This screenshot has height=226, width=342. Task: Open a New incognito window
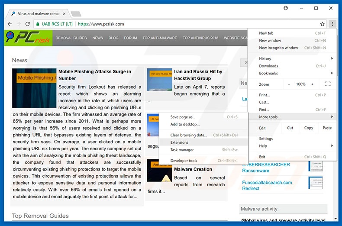[x=292, y=48]
